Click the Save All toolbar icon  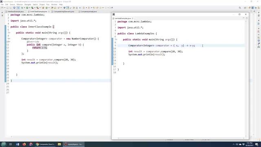(10, 8)
